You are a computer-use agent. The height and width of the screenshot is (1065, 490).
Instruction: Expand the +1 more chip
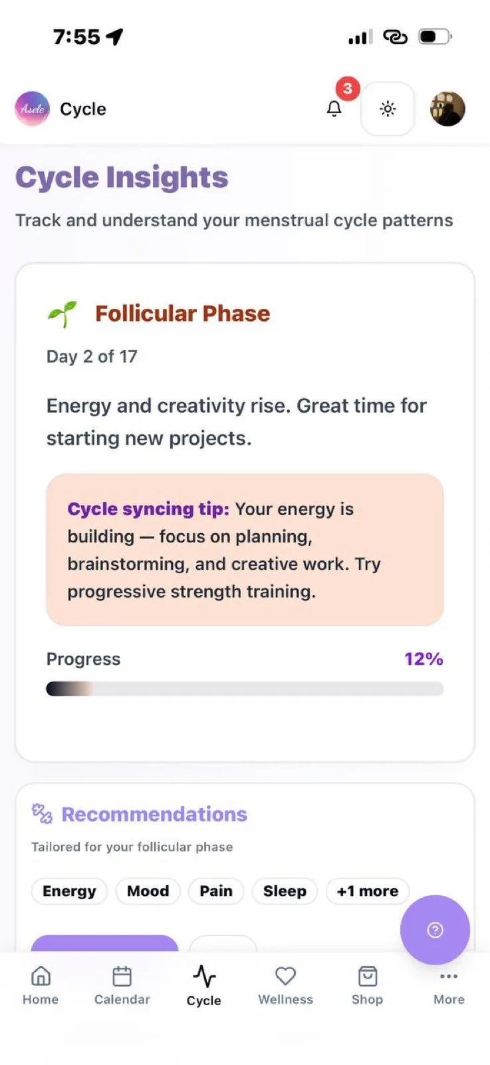(368, 891)
